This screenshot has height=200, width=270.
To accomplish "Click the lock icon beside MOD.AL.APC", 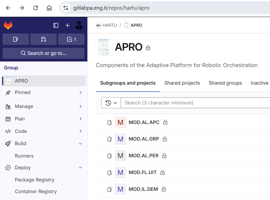I will pyautogui.click(x=165, y=122).
